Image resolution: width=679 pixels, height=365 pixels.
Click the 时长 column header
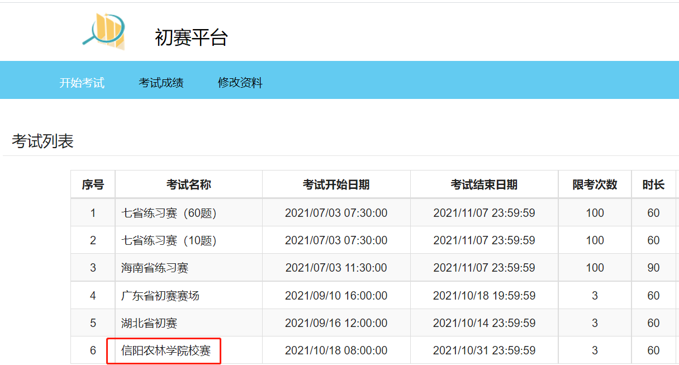[x=653, y=184]
